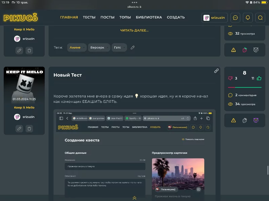This screenshot has width=269, height=201.
Task: Open the БИБЛИОТЕКА section
Action: pos(149,17)
